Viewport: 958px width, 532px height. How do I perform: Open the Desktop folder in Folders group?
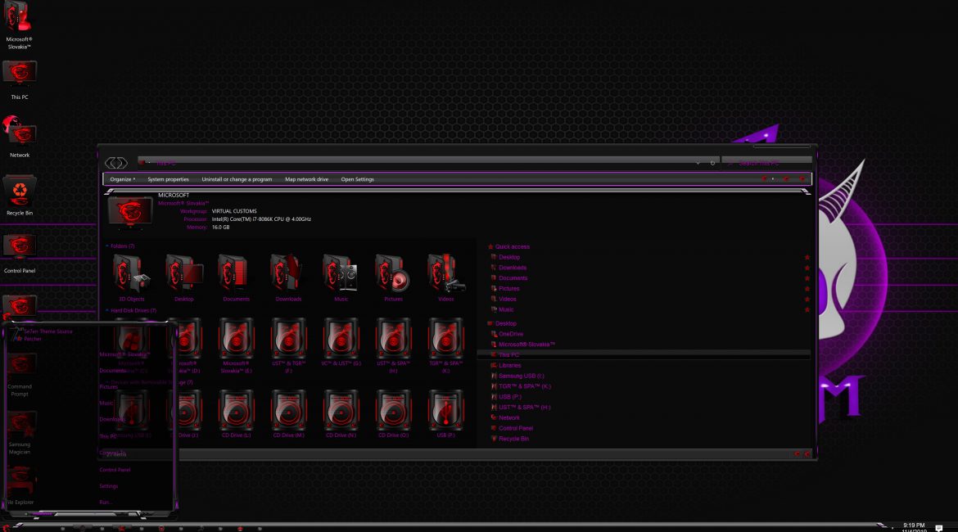(184, 273)
